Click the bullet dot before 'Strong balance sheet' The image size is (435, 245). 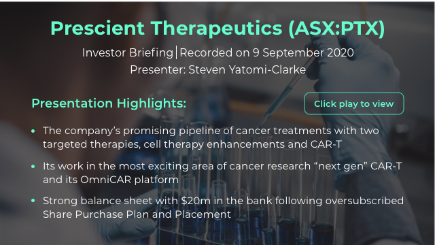[33, 201]
